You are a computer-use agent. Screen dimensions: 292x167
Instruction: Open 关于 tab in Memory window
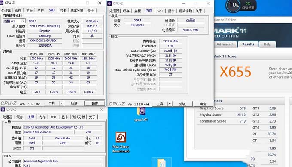(198, 11)
